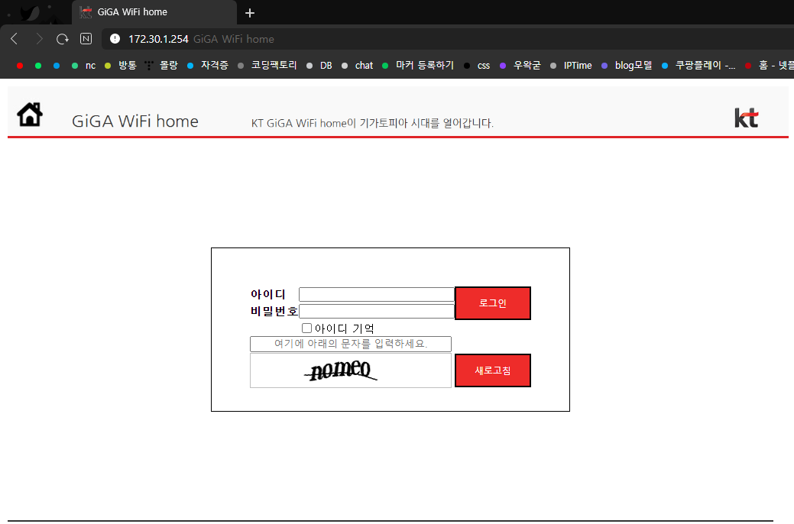
Task: Open the 마커 등록하기 bookmark
Action: [418, 66]
